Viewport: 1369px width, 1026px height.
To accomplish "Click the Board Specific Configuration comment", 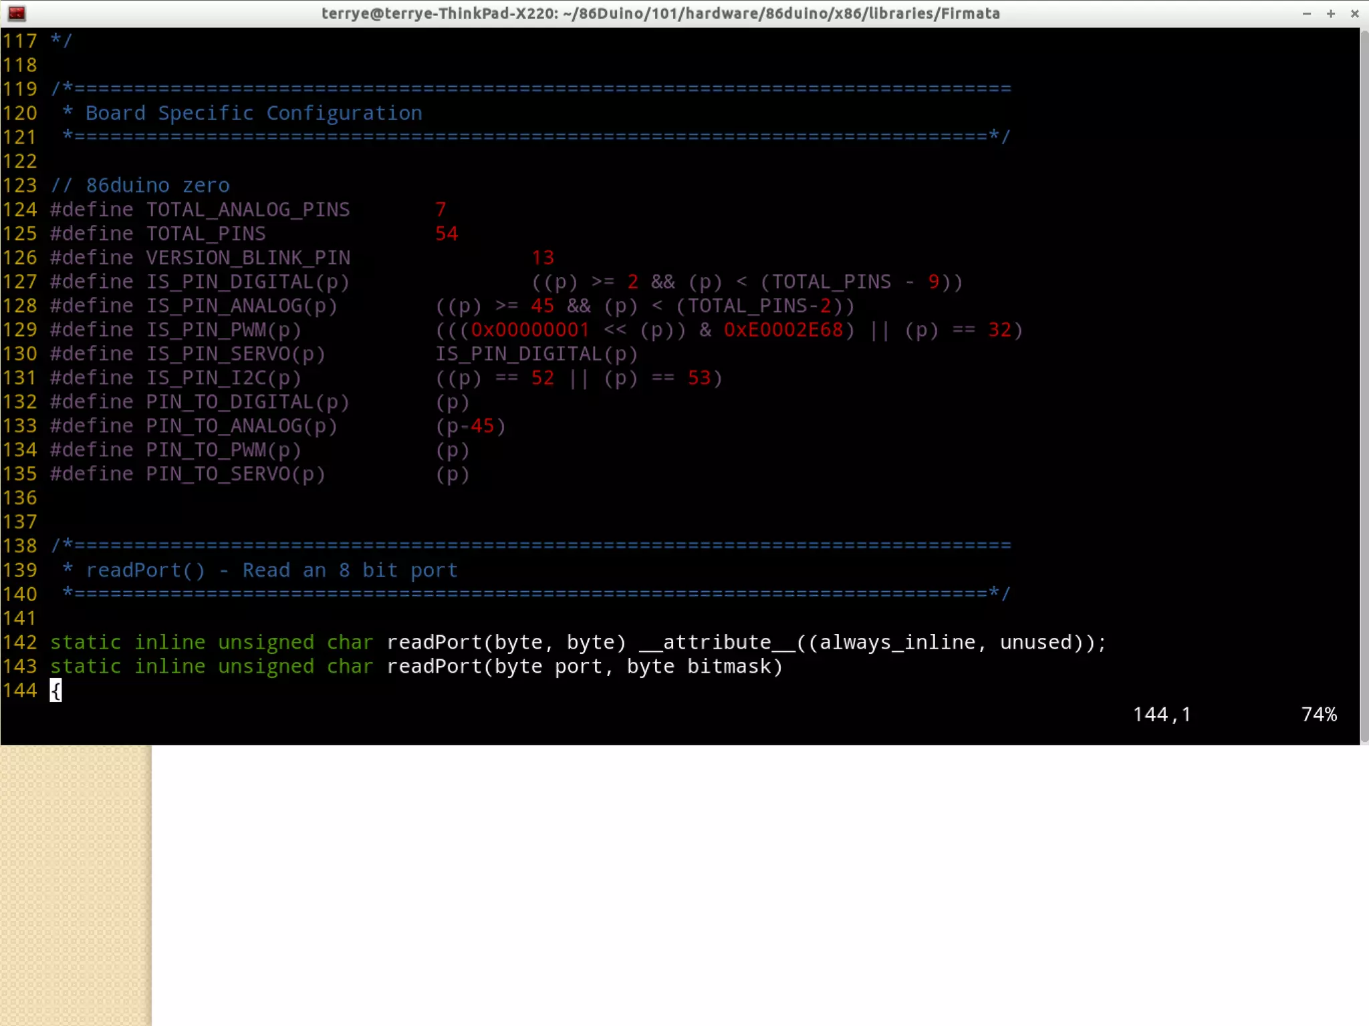I will tap(253, 114).
